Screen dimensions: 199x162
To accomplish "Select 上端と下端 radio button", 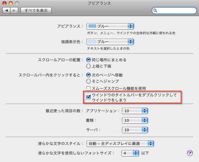I will point(88,66).
